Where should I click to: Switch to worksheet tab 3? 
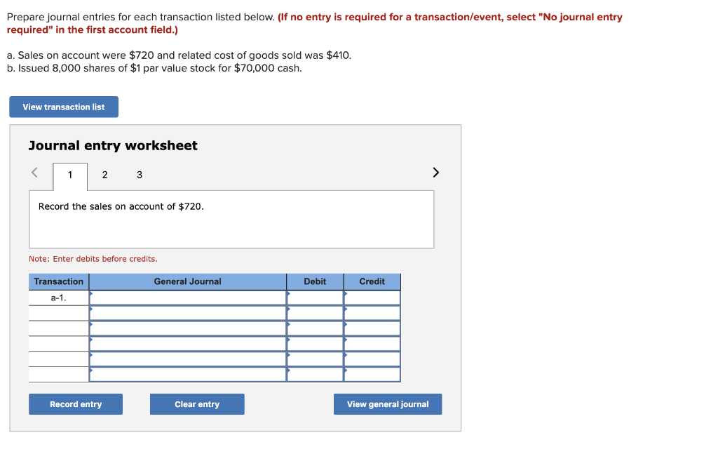[x=139, y=174]
